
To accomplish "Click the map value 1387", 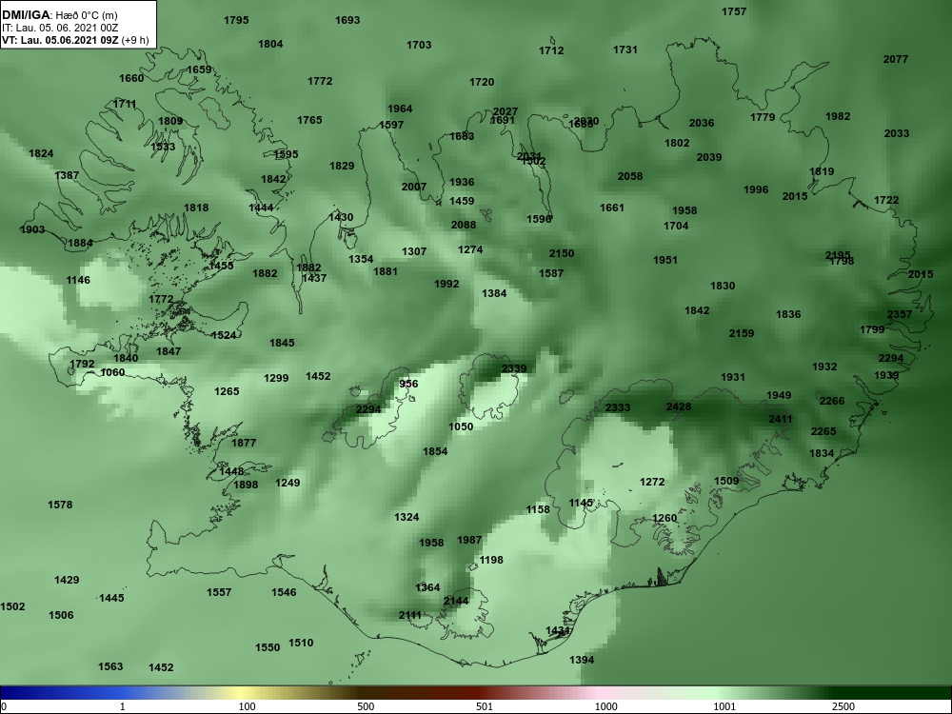I will pyautogui.click(x=67, y=175).
